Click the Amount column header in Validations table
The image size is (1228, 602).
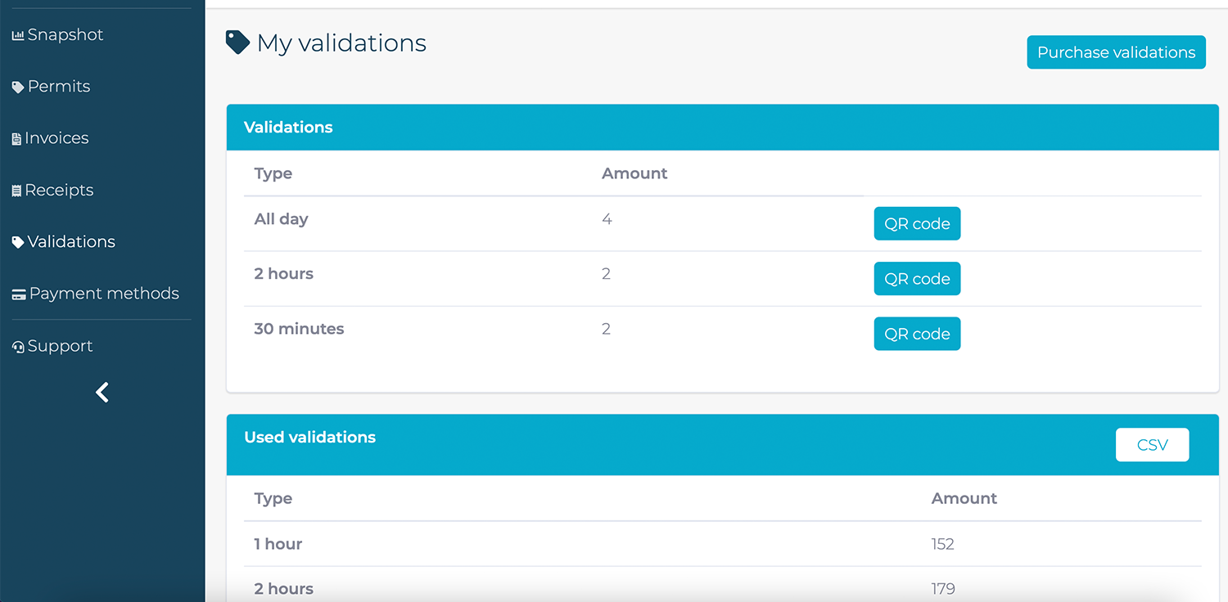[x=634, y=173]
